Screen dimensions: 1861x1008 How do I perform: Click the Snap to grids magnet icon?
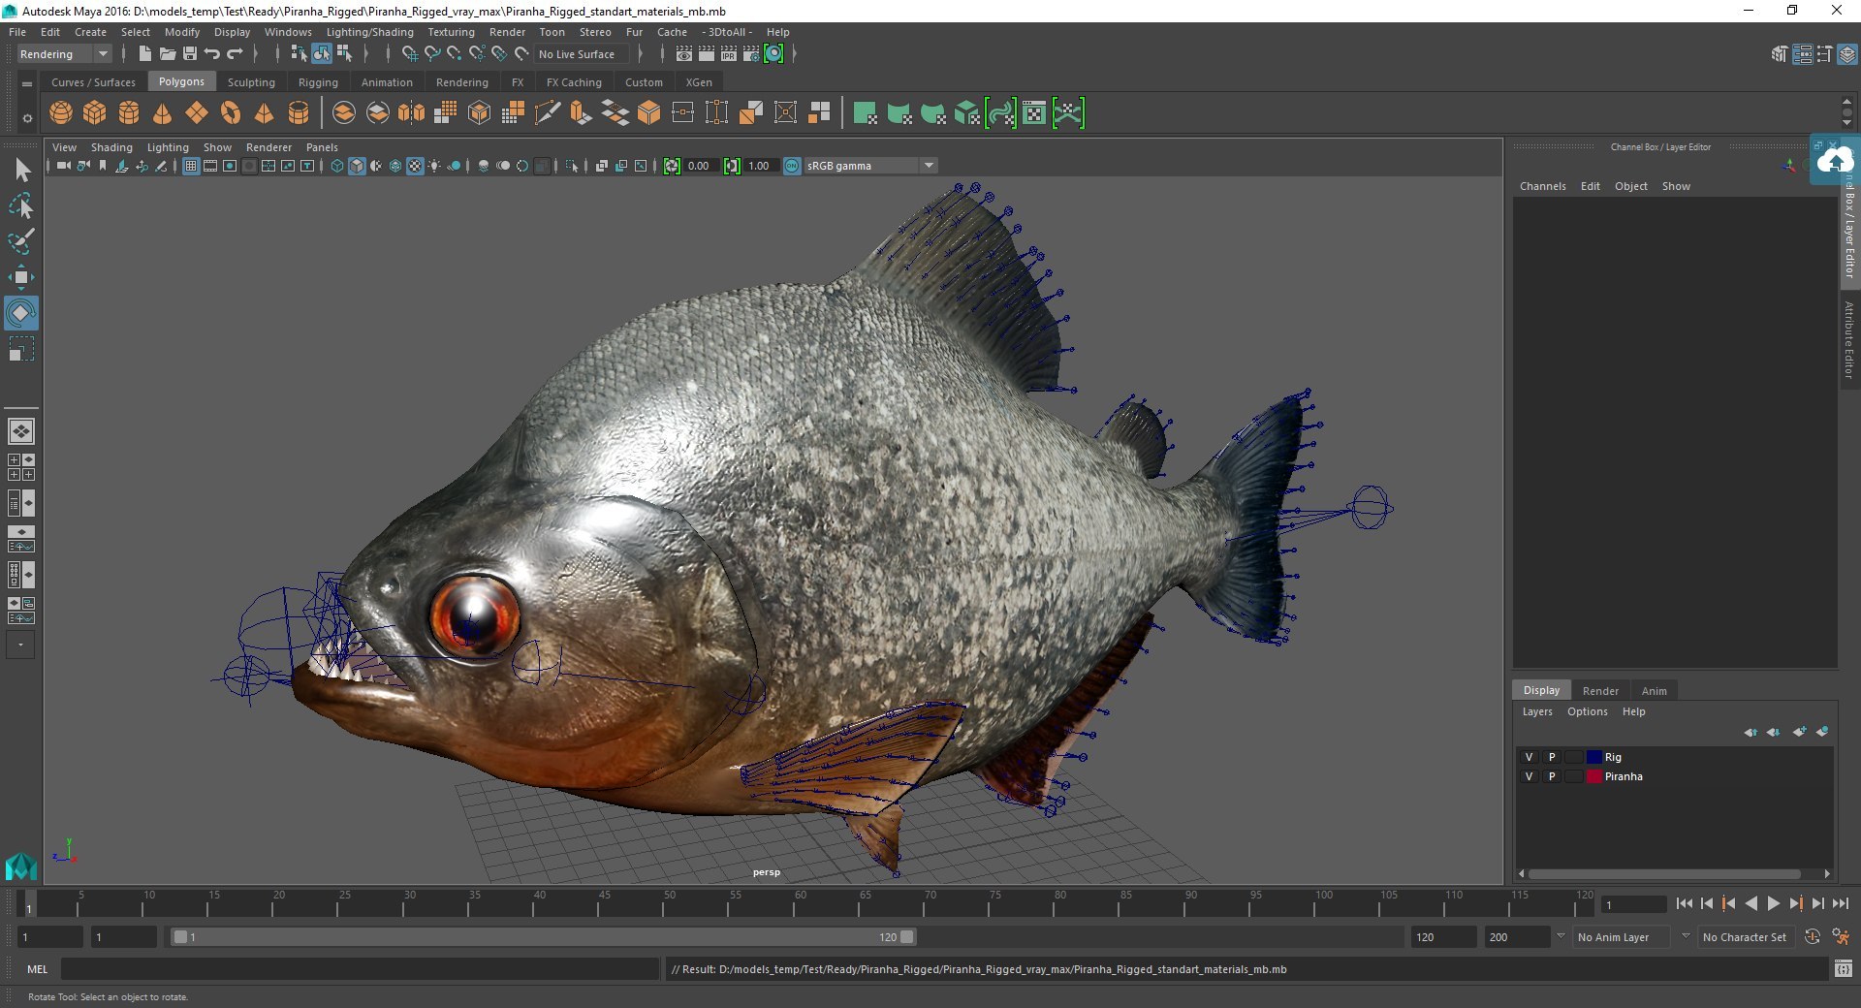click(x=409, y=54)
